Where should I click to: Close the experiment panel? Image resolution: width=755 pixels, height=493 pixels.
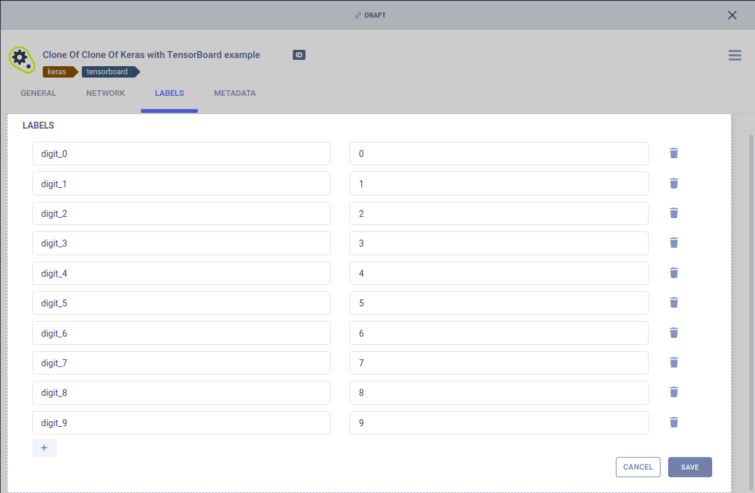pyautogui.click(x=732, y=15)
